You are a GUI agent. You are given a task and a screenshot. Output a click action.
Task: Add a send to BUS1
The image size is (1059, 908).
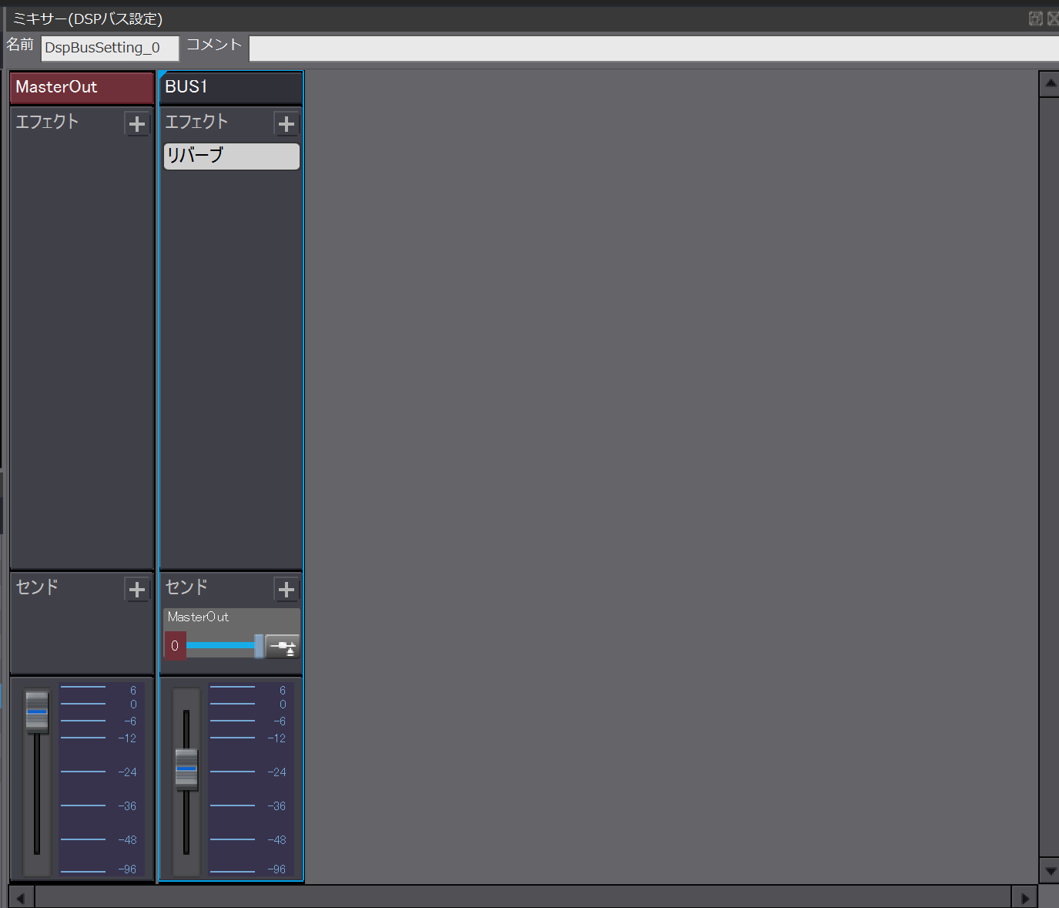tap(286, 589)
